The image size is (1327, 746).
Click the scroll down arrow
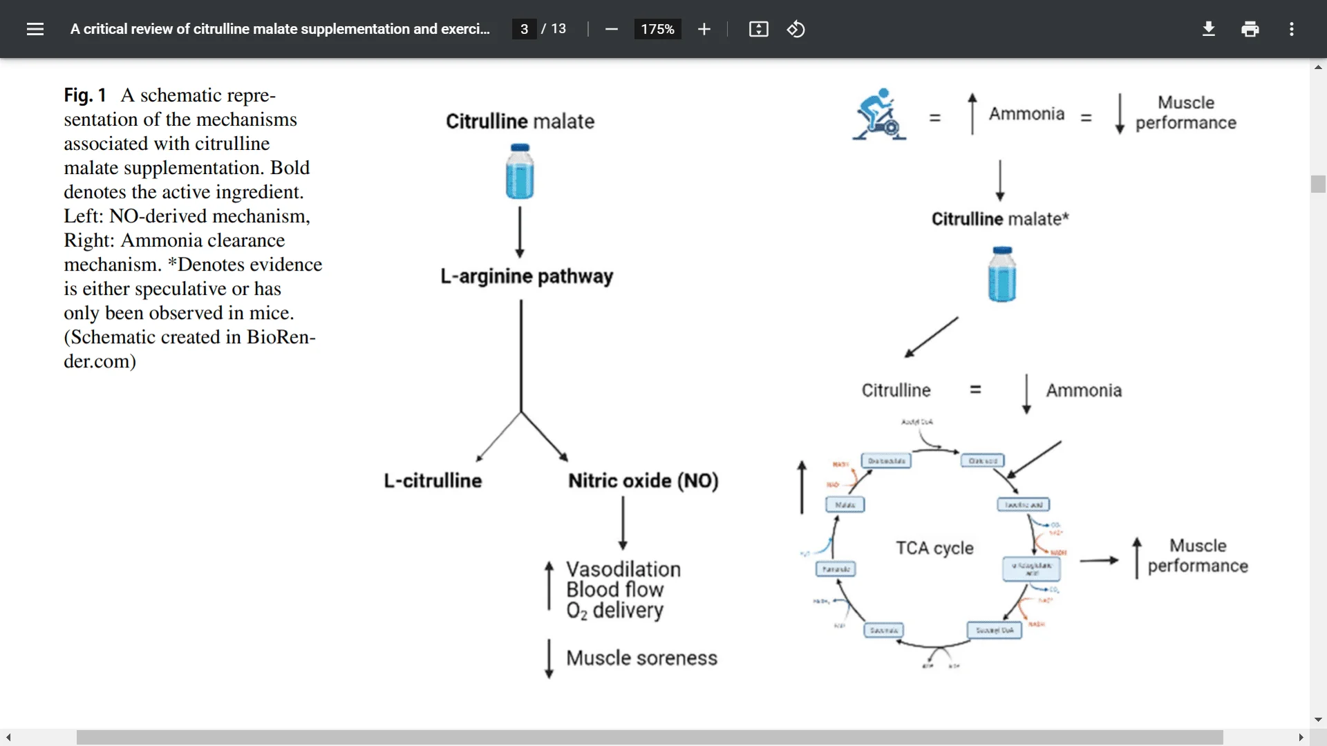1318,720
